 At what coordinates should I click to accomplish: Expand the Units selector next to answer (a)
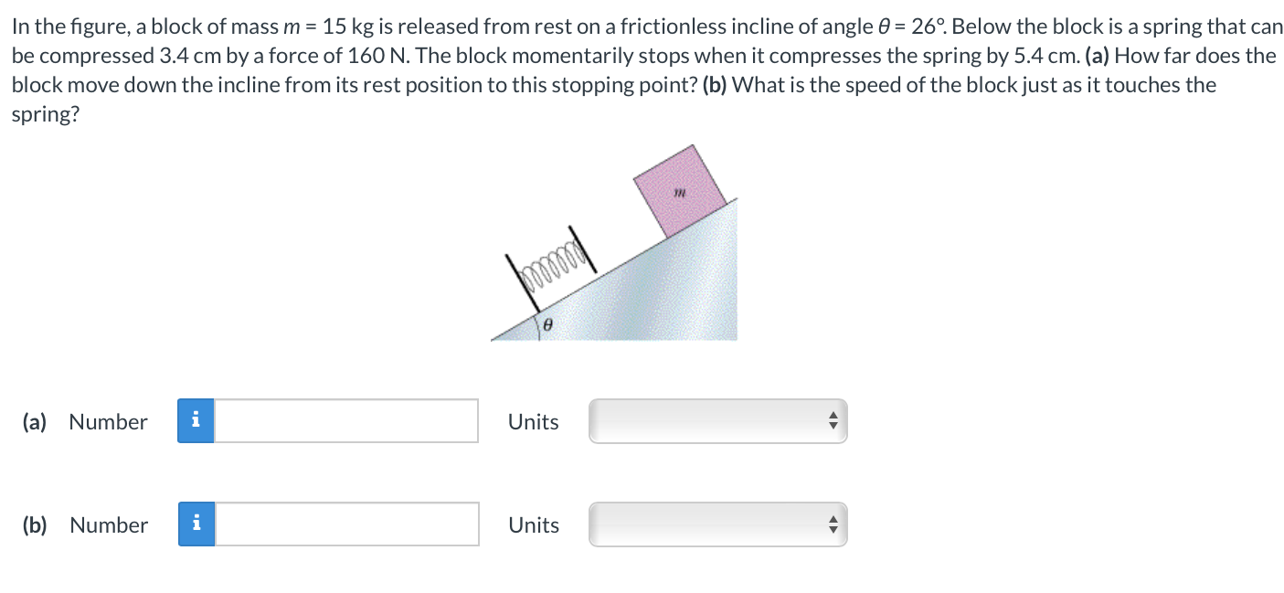click(x=717, y=420)
